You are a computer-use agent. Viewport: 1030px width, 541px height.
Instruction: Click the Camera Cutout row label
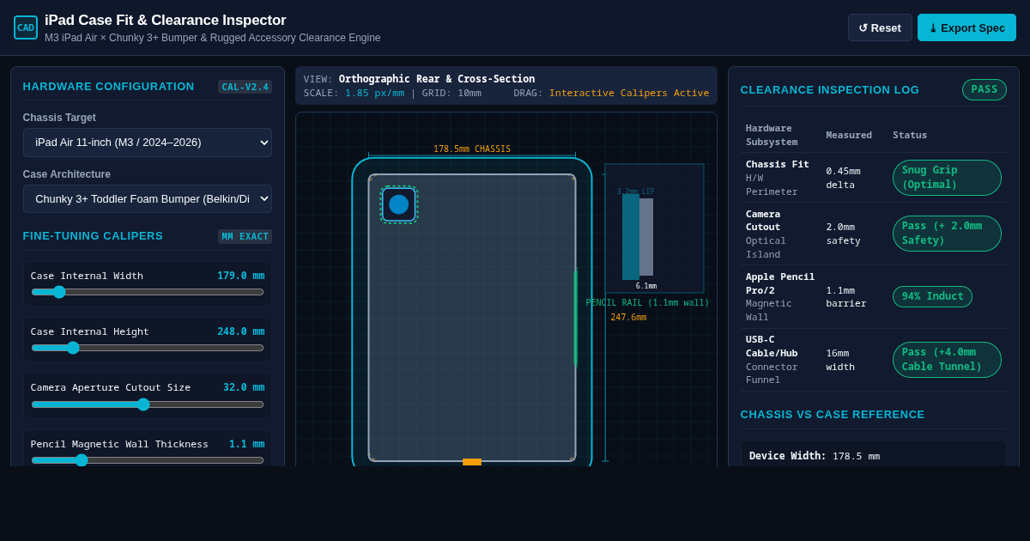coord(763,221)
